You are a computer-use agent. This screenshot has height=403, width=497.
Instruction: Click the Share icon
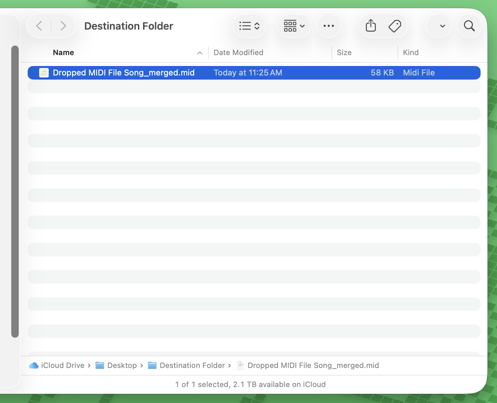371,26
